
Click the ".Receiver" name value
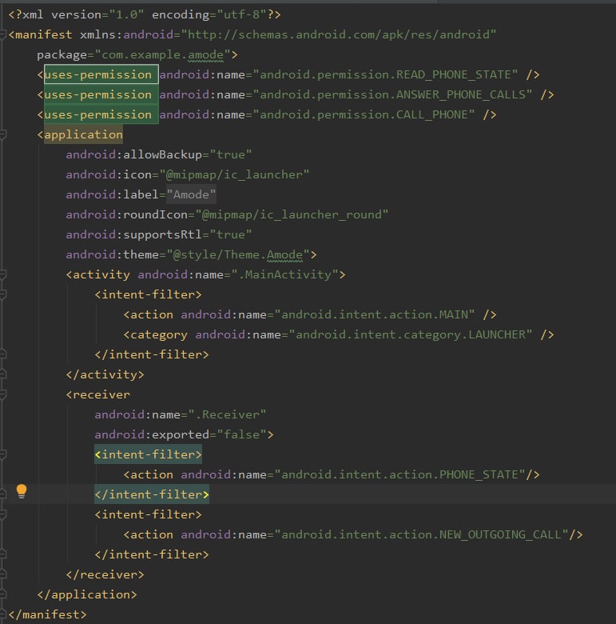tap(227, 414)
